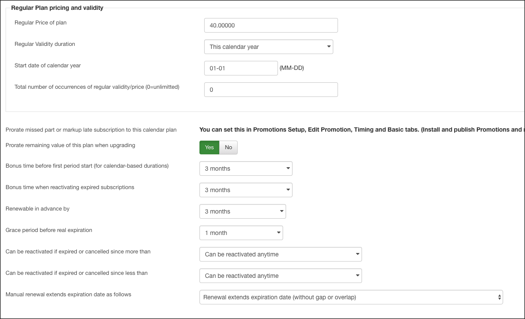525x319 pixels.
Task: Click 'expired or cancelled since more than' label
Action: click(x=78, y=251)
